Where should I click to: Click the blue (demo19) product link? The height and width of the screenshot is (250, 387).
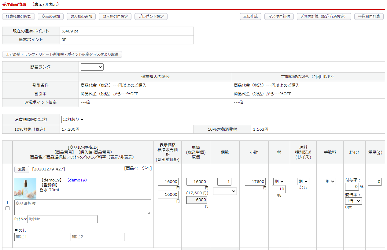pos(77,180)
